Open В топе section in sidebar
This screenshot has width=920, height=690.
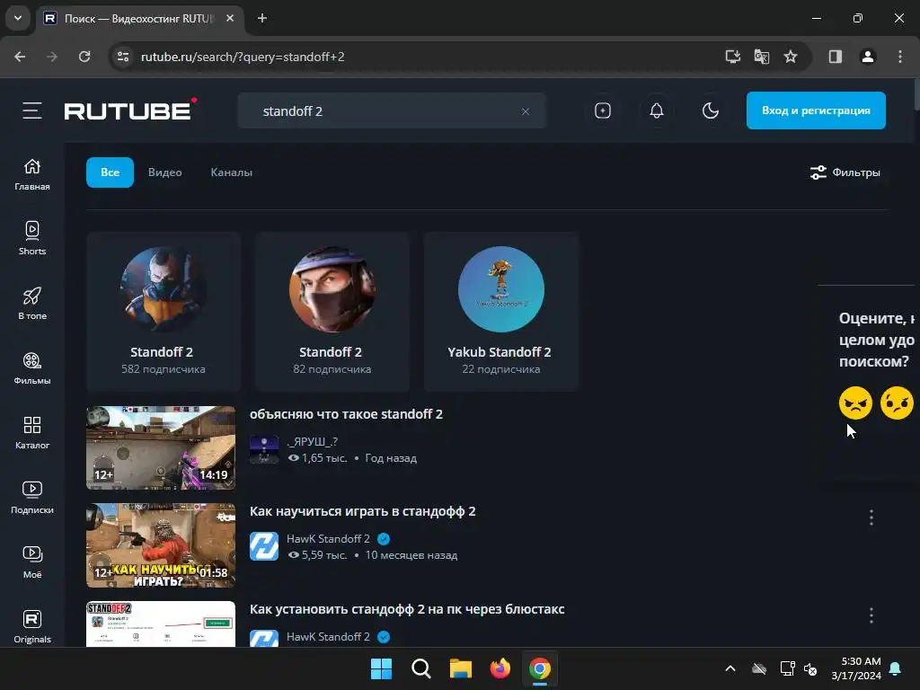pyautogui.click(x=32, y=304)
